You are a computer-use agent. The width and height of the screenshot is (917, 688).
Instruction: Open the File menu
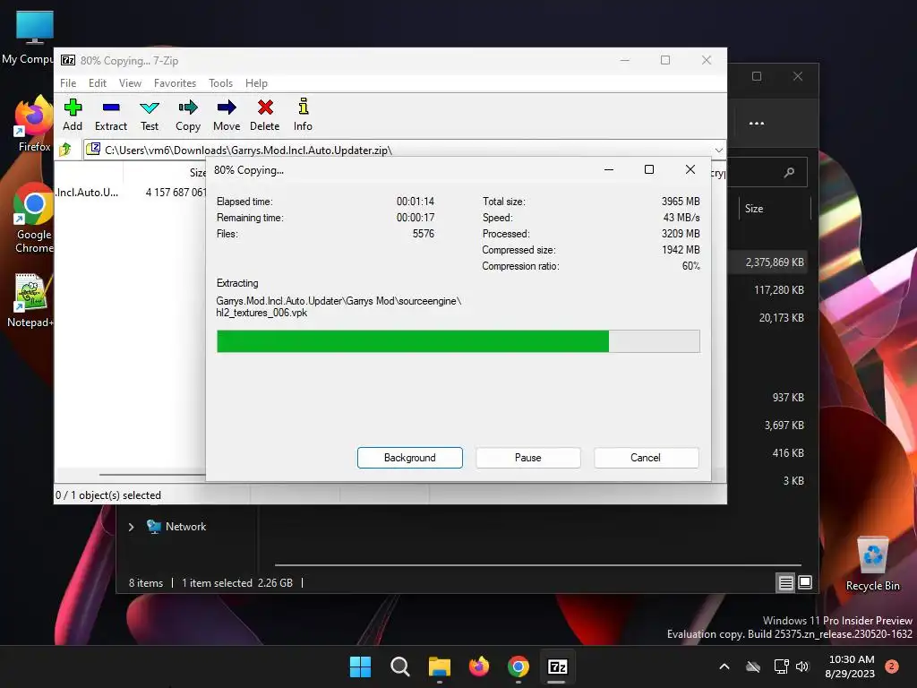[x=68, y=83]
